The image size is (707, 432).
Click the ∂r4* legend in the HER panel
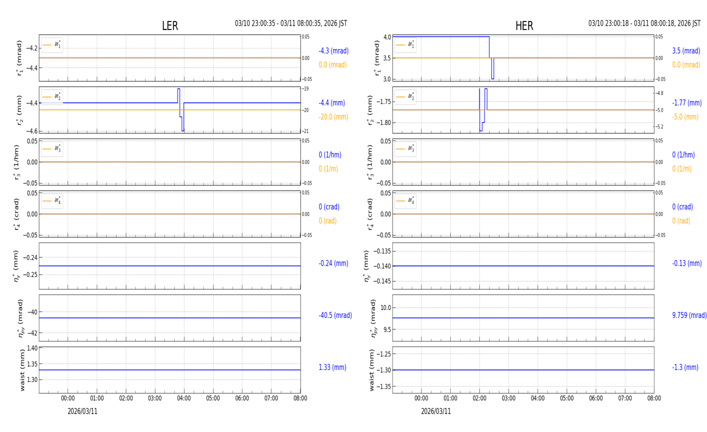pyautogui.click(x=406, y=201)
